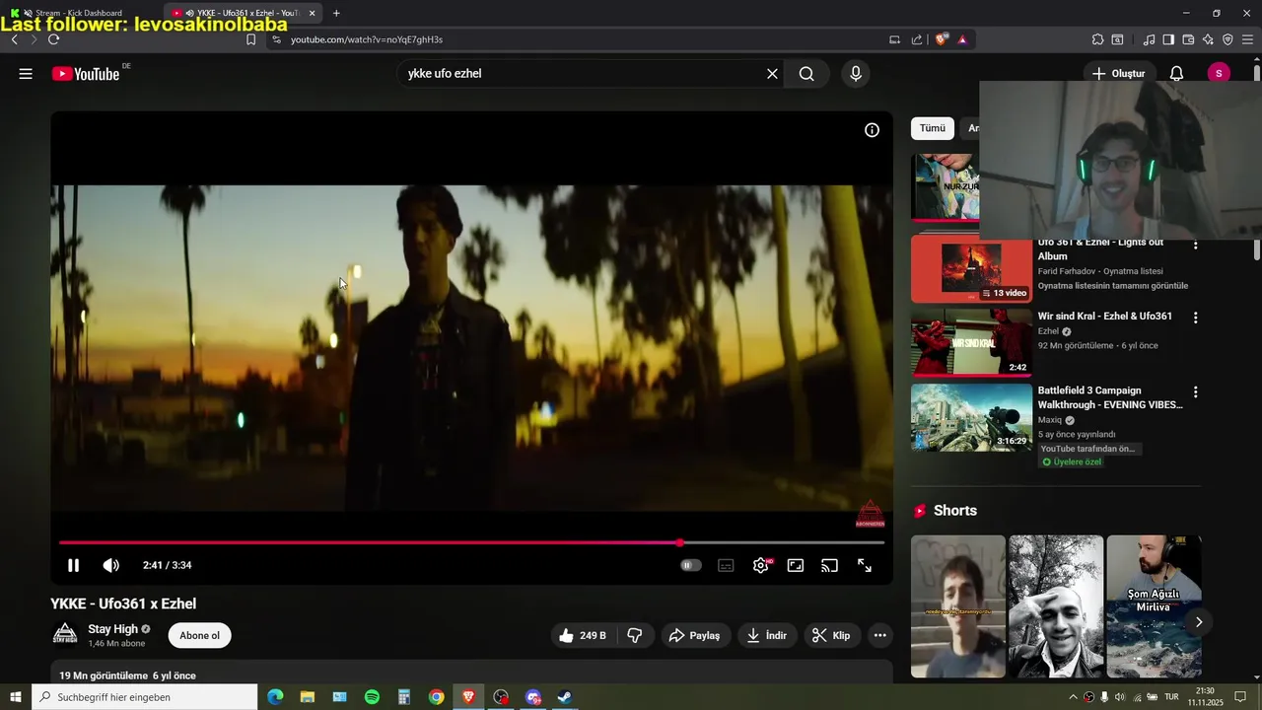Viewport: 1262px width, 710px height.
Task: Expand hidden system tray icons
Action: (1073, 697)
